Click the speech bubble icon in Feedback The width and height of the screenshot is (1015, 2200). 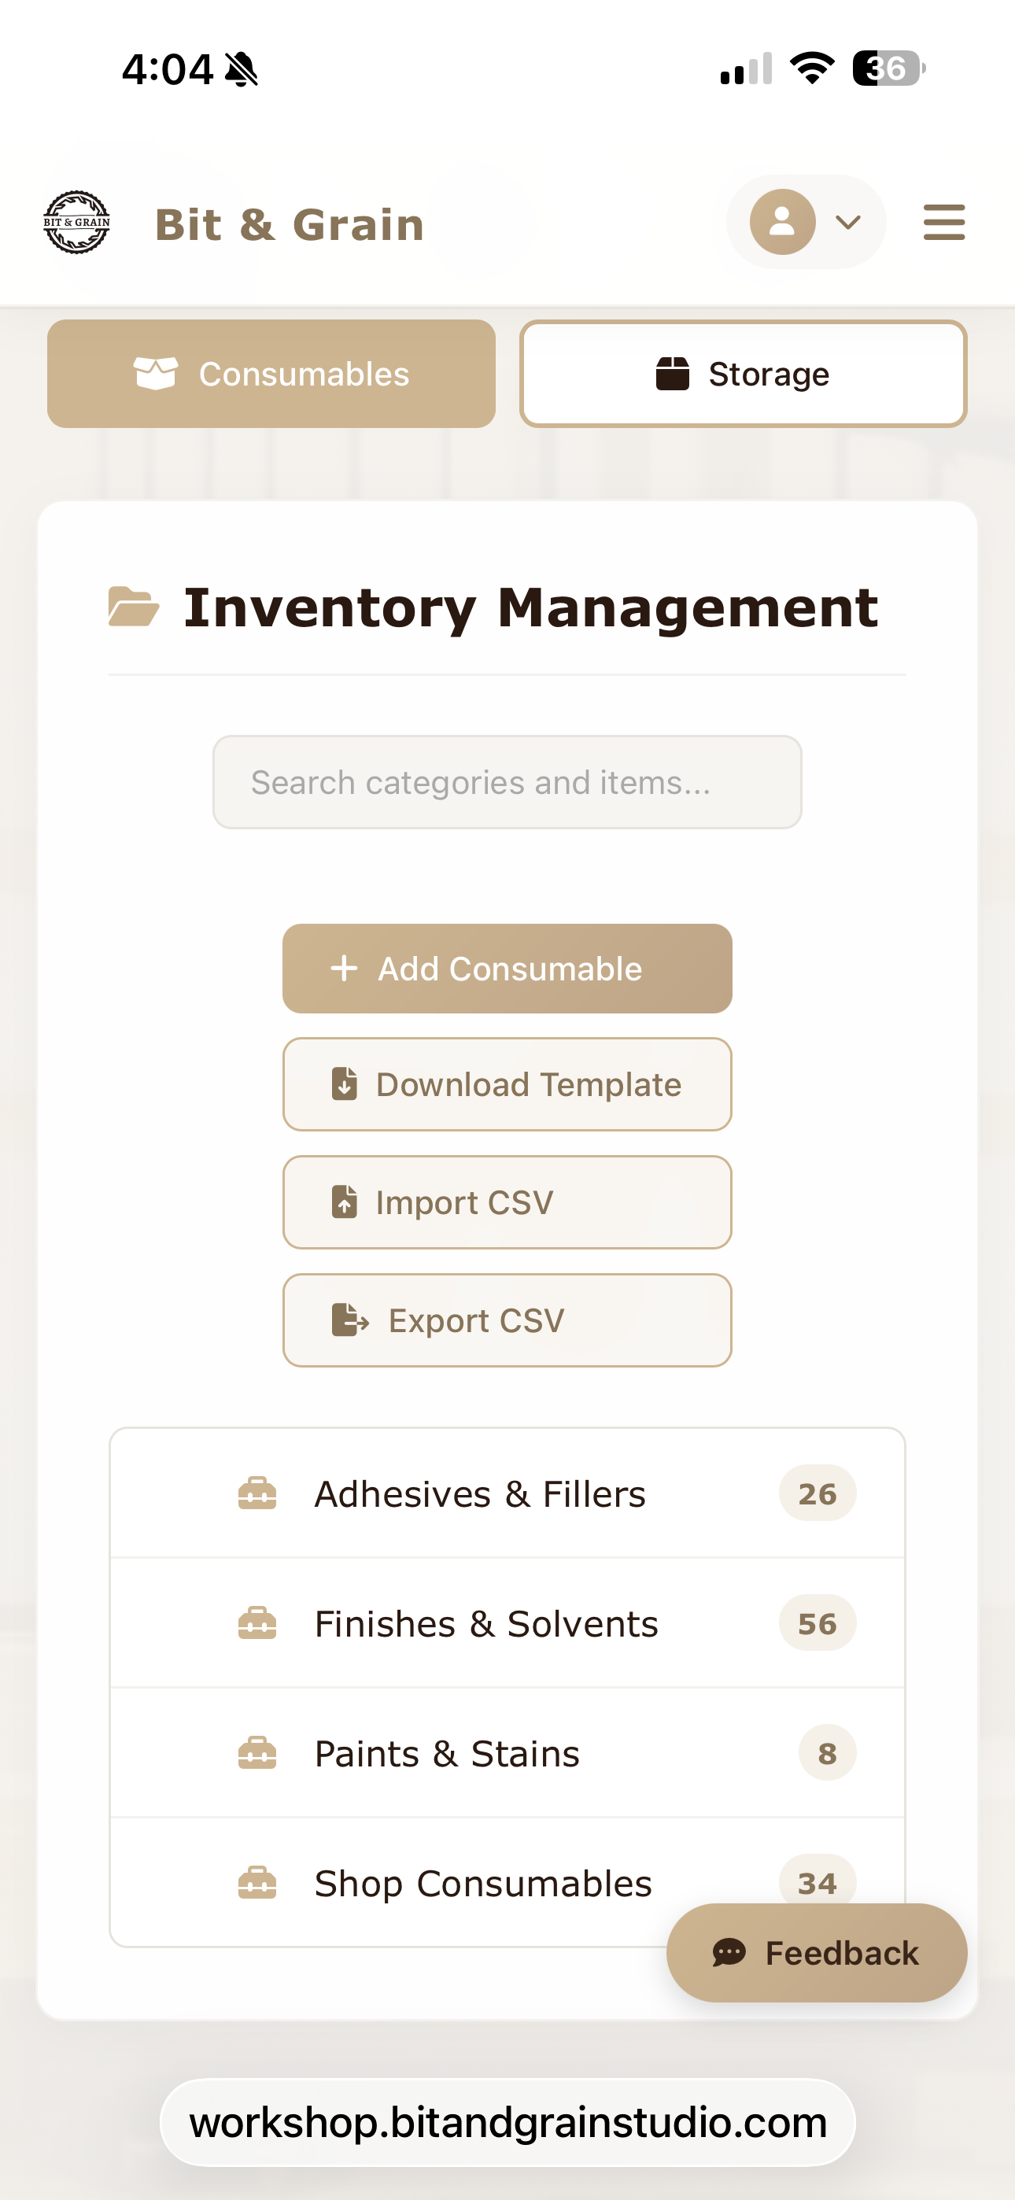click(729, 1952)
